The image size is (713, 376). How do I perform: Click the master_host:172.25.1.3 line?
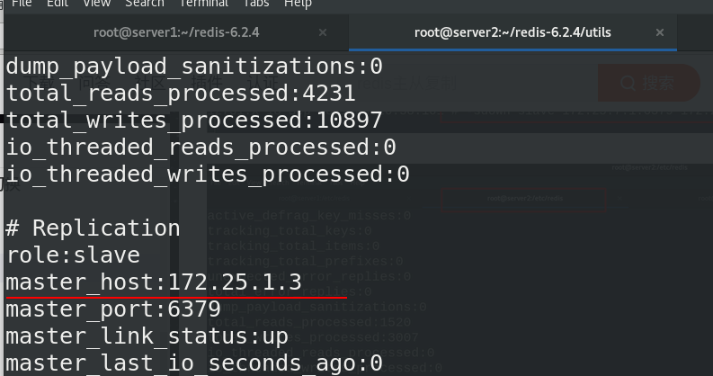click(154, 282)
